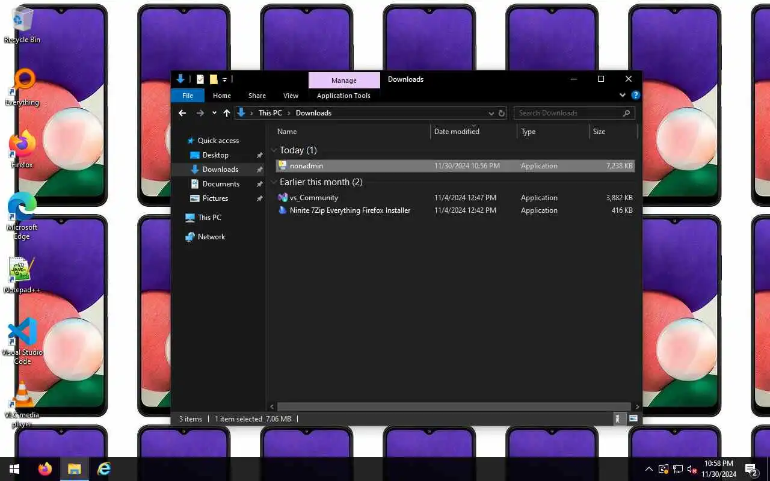This screenshot has height=481, width=770.
Task: Click New folder icon in title bar
Action: tap(214, 79)
